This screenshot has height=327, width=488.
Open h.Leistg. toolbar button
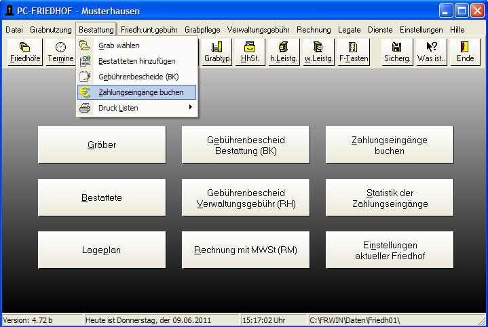[283, 52]
